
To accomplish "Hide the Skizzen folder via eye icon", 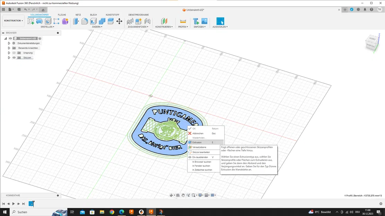I will [14, 58].
